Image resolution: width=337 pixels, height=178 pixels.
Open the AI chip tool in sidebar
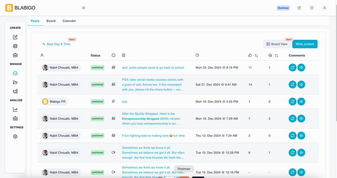coord(15,46)
